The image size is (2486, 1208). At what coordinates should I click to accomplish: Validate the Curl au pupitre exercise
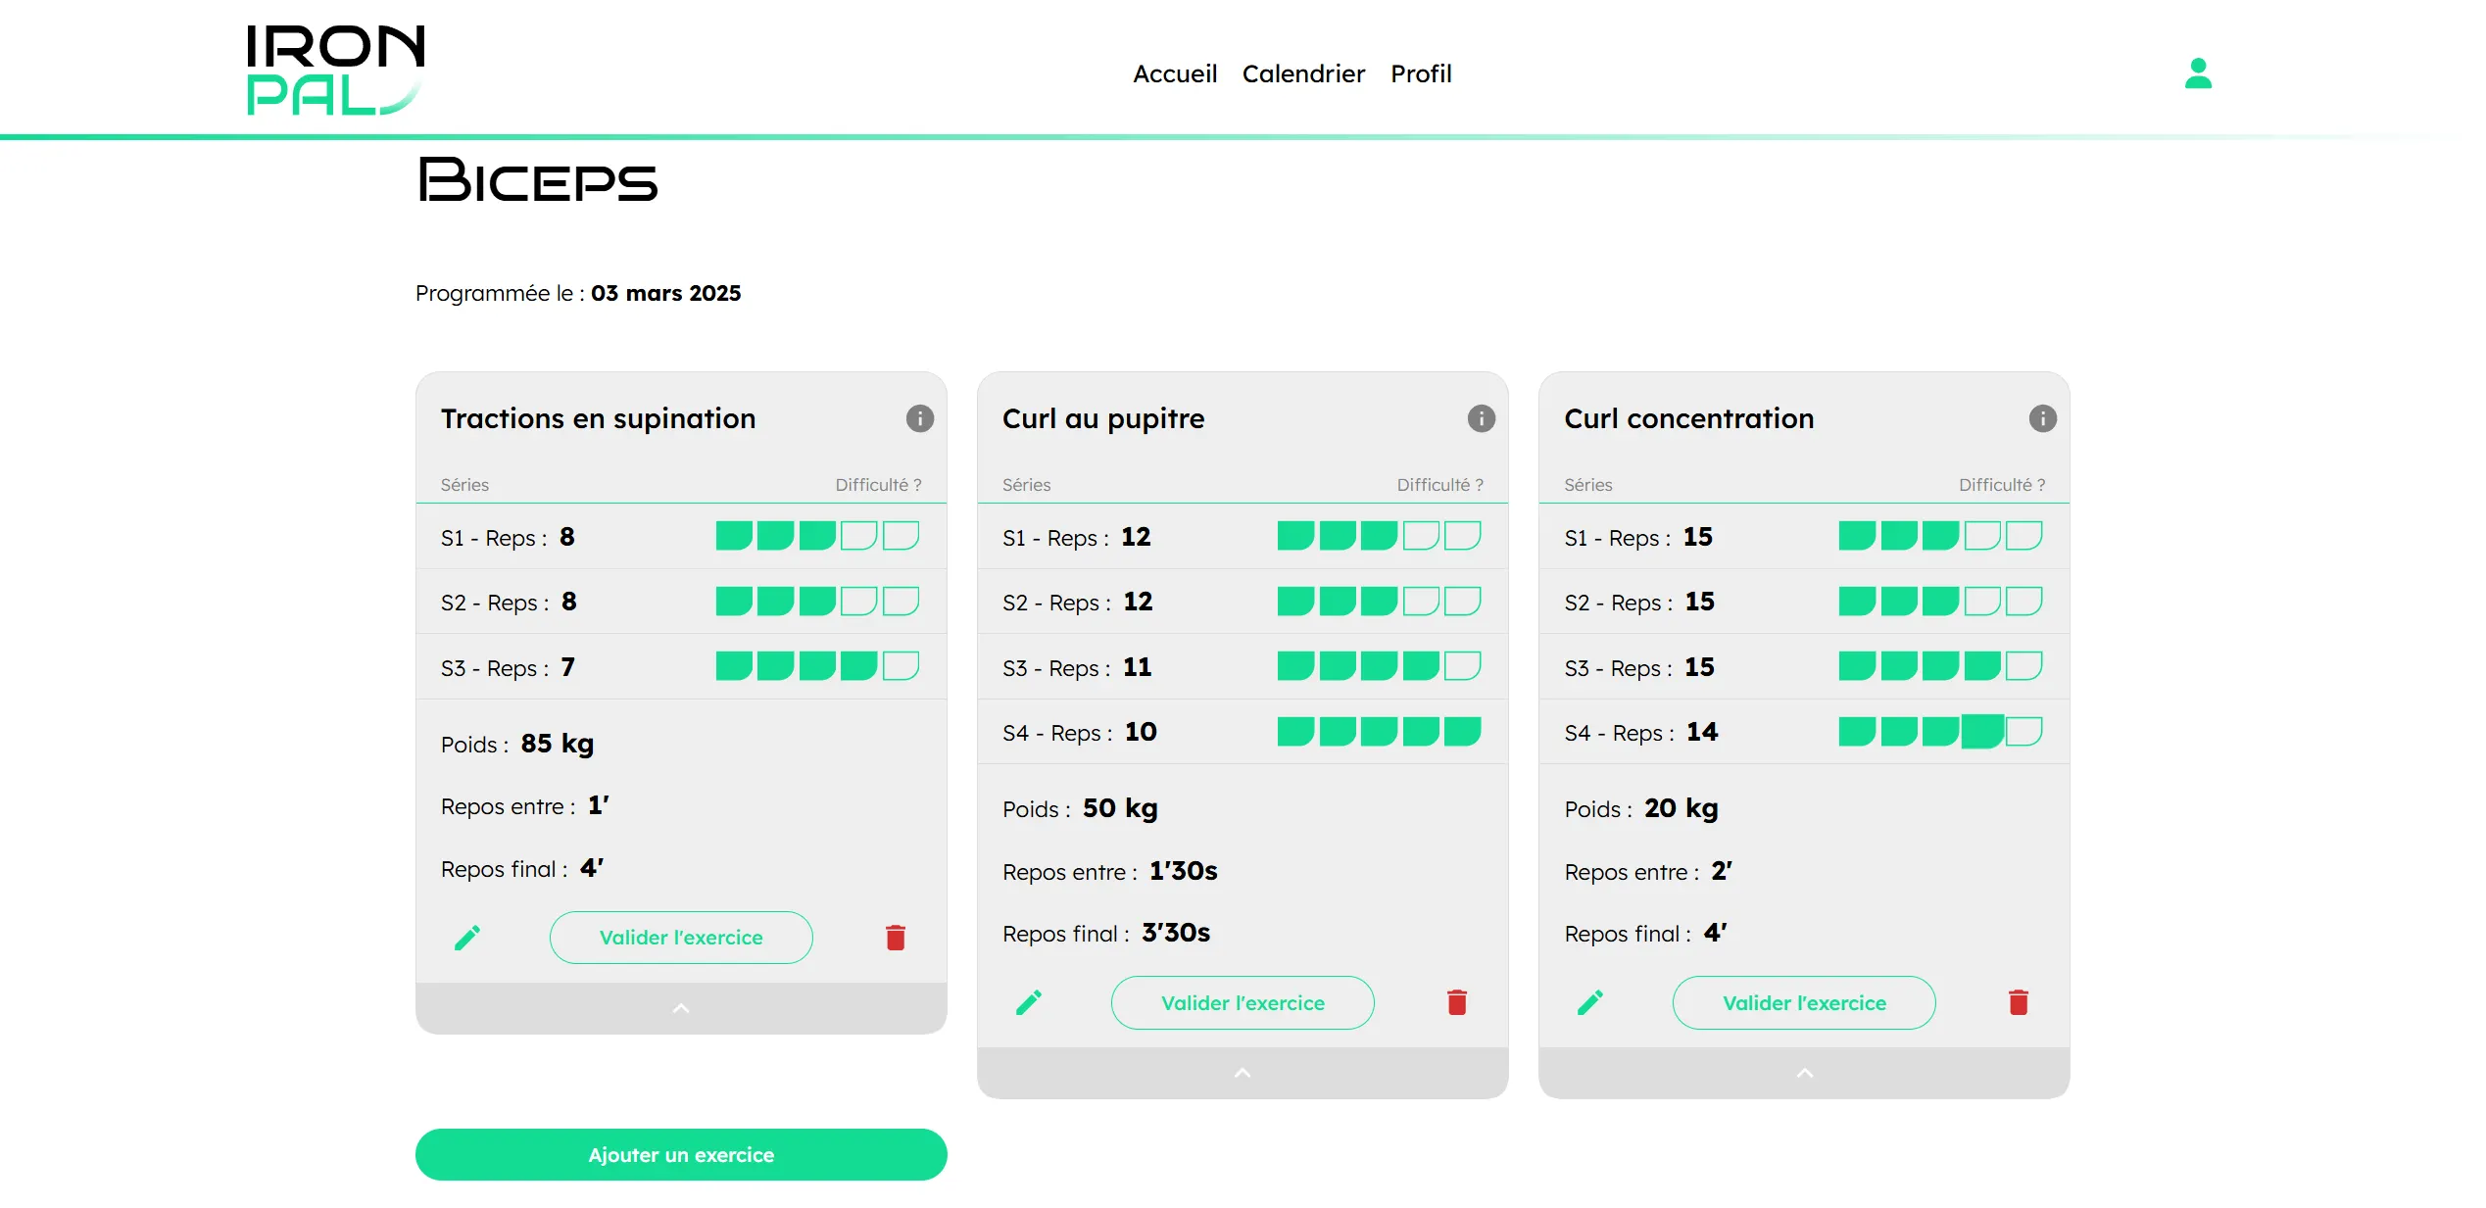[1242, 1002]
